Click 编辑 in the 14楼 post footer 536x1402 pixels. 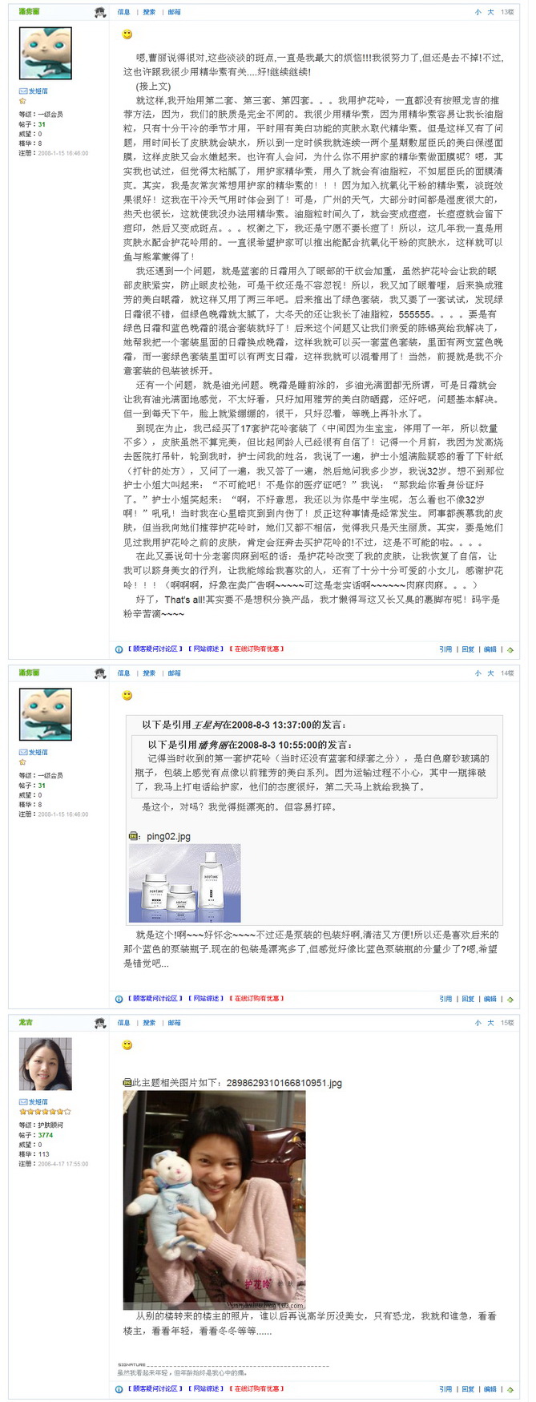490,1000
